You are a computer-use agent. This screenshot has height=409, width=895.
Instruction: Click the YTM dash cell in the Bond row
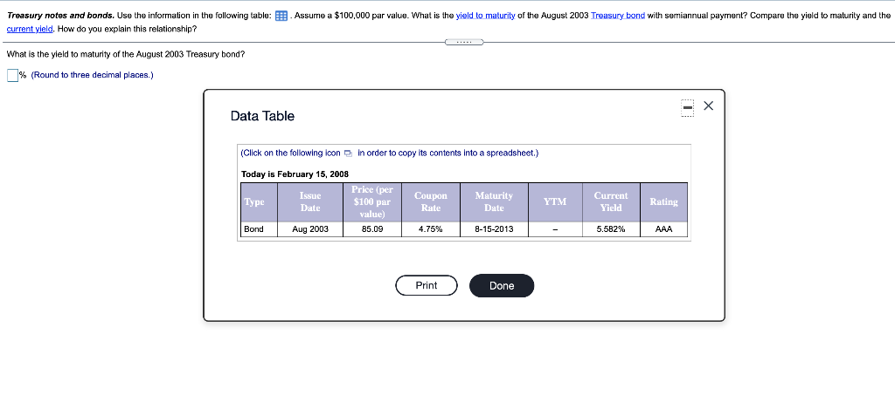pyautogui.click(x=555, y=229)
